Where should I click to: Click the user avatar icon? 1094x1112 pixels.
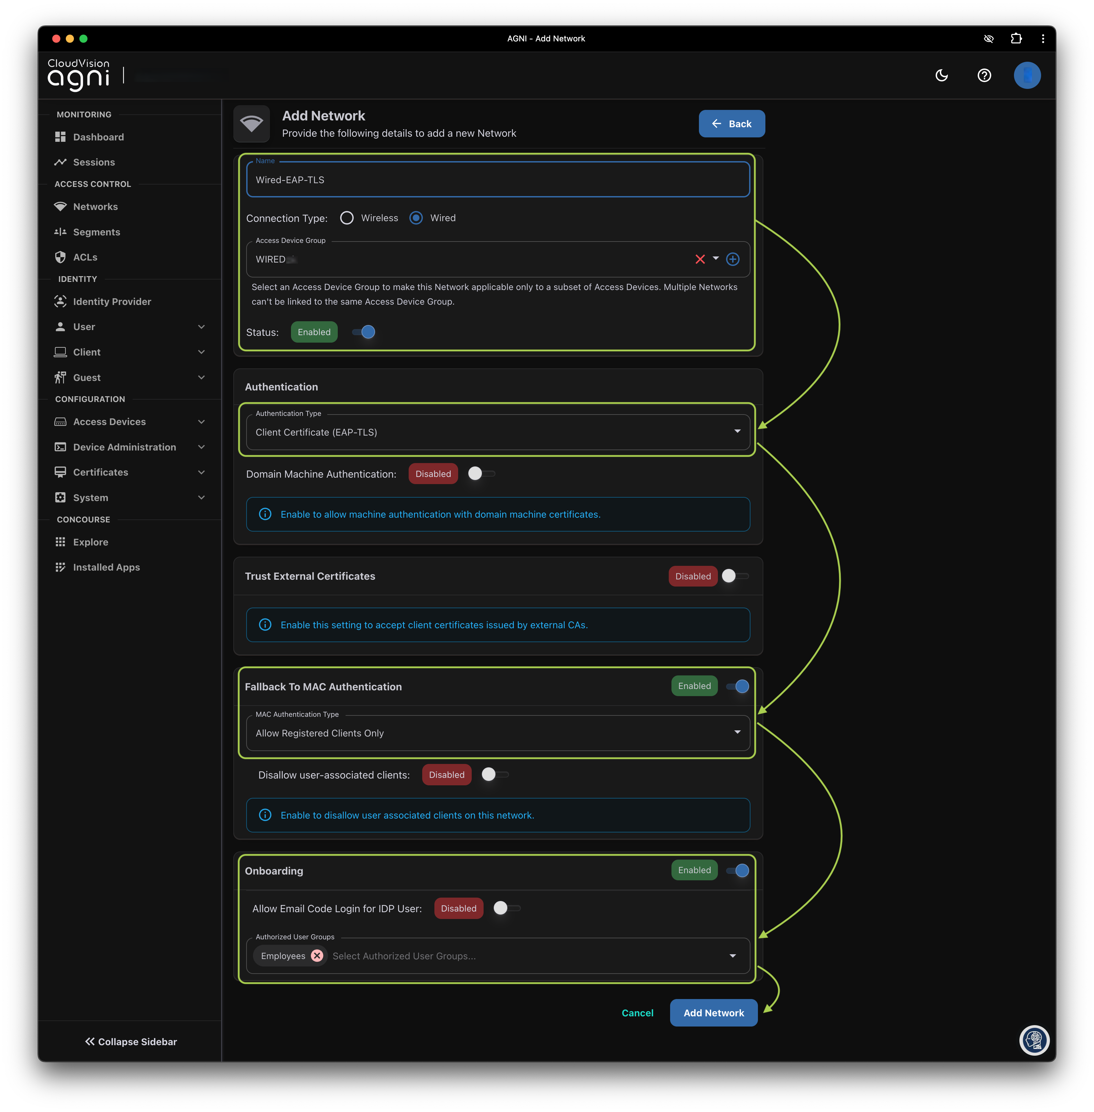coord(1027,75)
